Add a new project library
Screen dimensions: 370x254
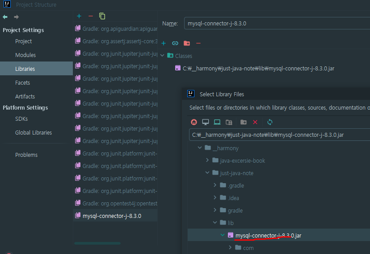[79, 16]
